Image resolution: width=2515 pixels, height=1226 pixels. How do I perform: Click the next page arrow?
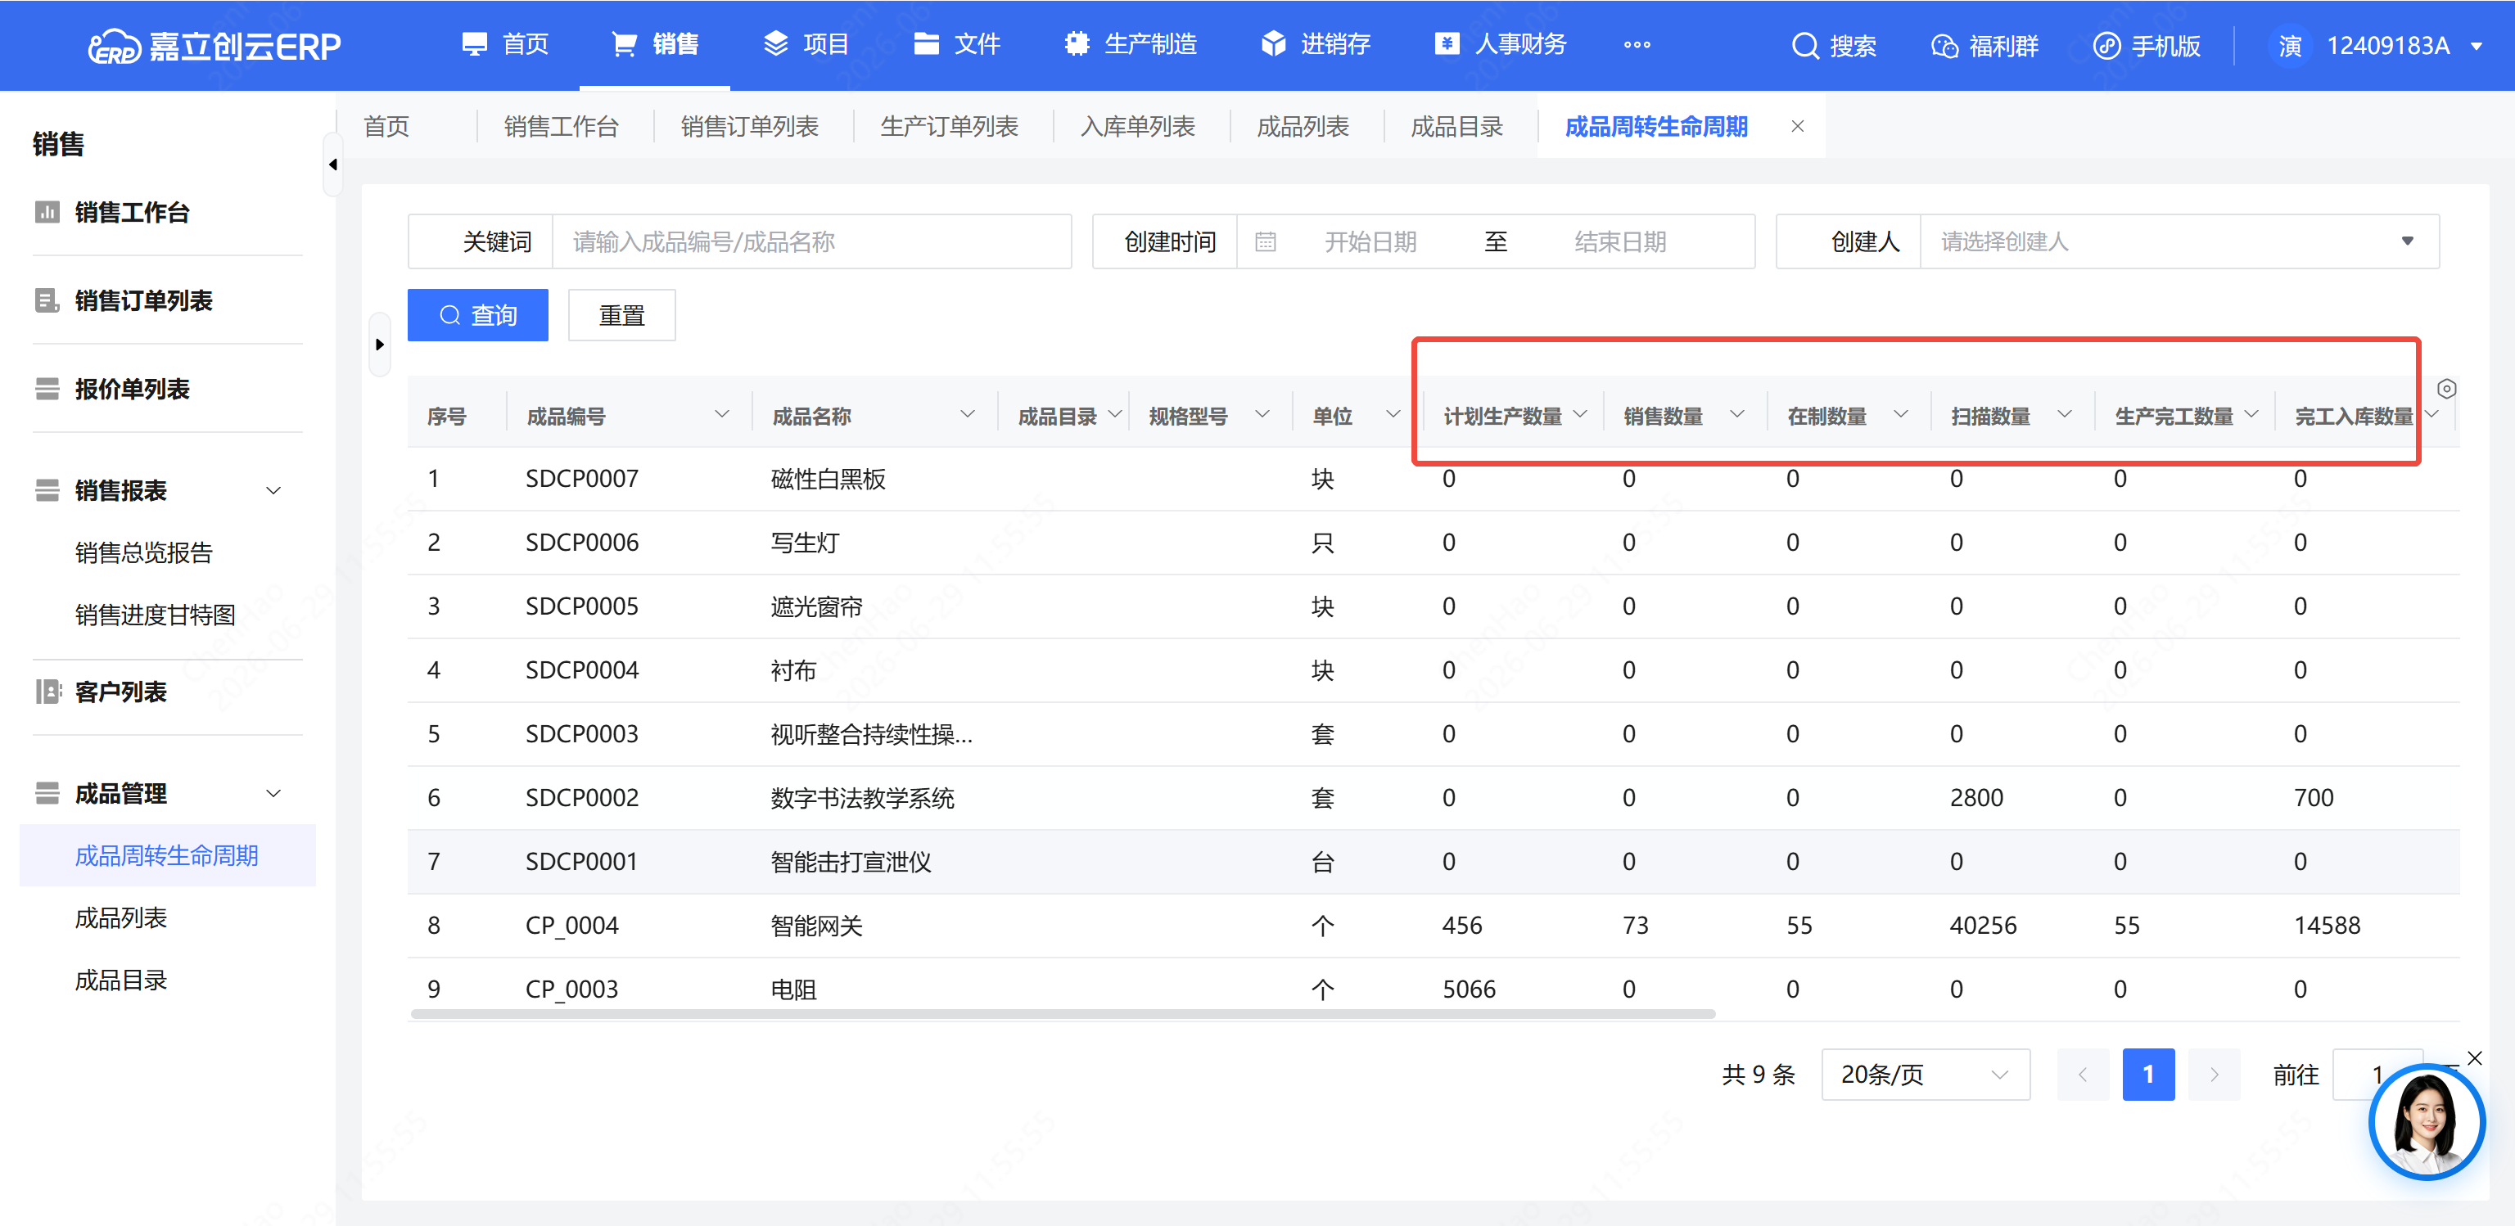click(x=2215, y=1075)
